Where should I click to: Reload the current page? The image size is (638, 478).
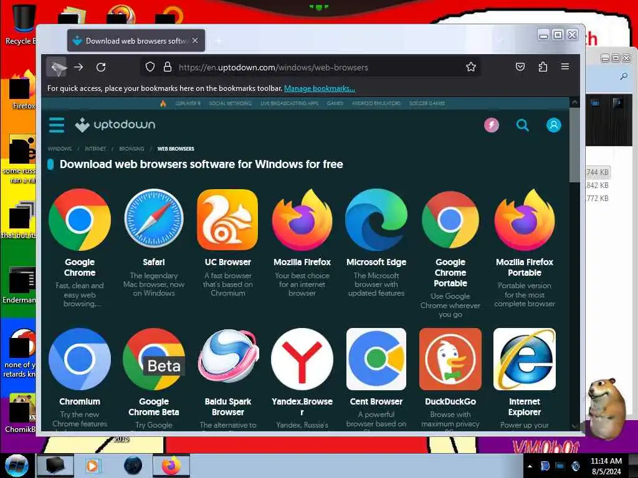pos(101,67)
